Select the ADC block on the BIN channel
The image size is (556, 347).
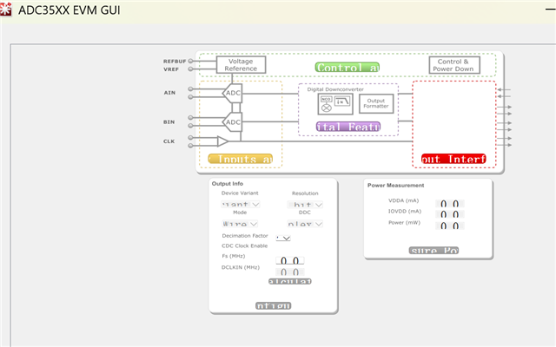coord(233,122)
